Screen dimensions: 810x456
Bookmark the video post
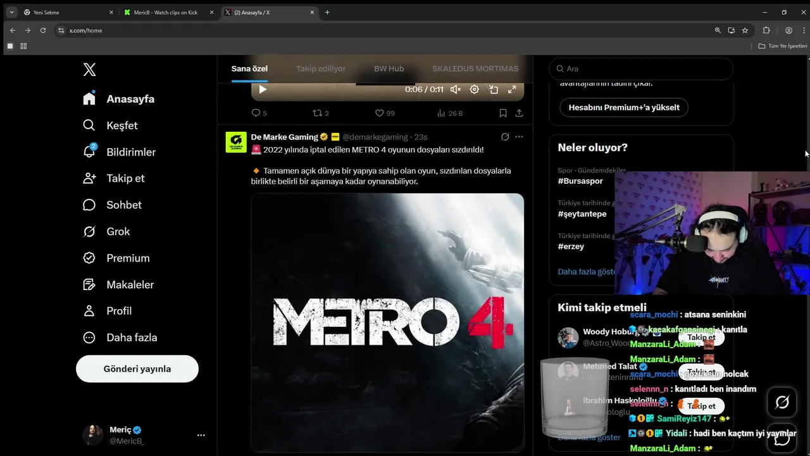[x=503, y=113]
